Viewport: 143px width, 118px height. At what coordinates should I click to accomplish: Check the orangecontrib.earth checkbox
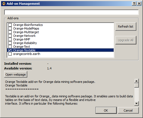click(x=10, y=54)
